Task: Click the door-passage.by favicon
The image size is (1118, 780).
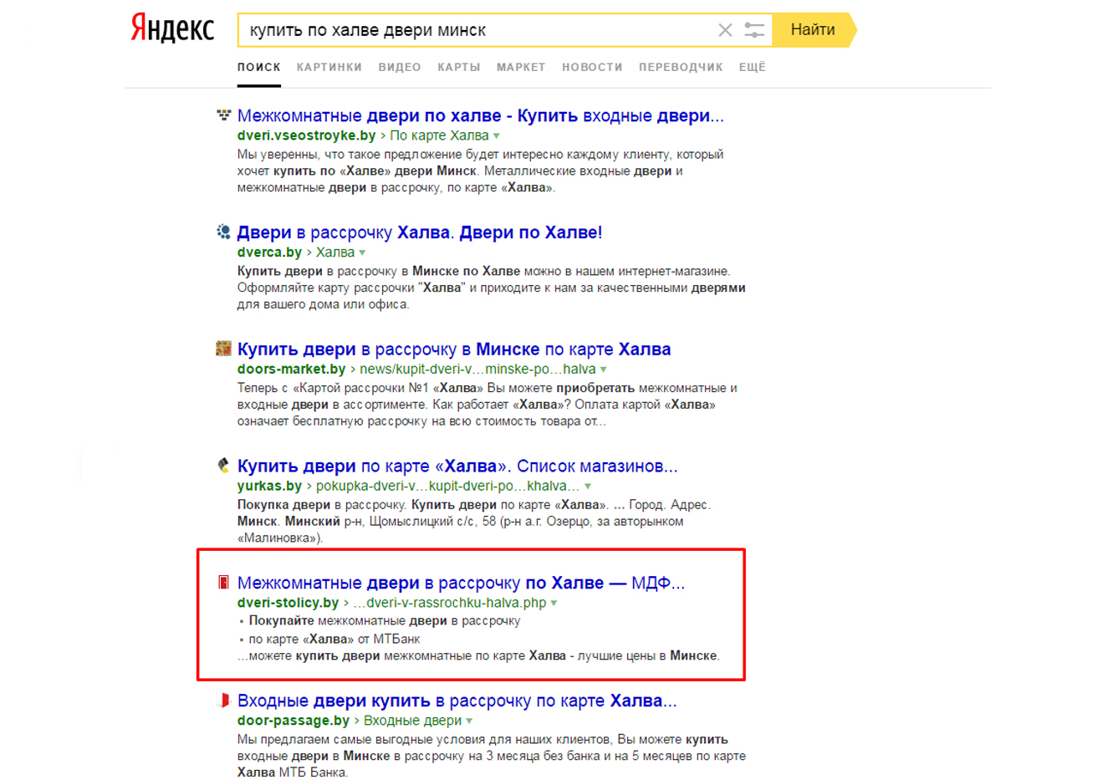Action: (x=223, y=700)
